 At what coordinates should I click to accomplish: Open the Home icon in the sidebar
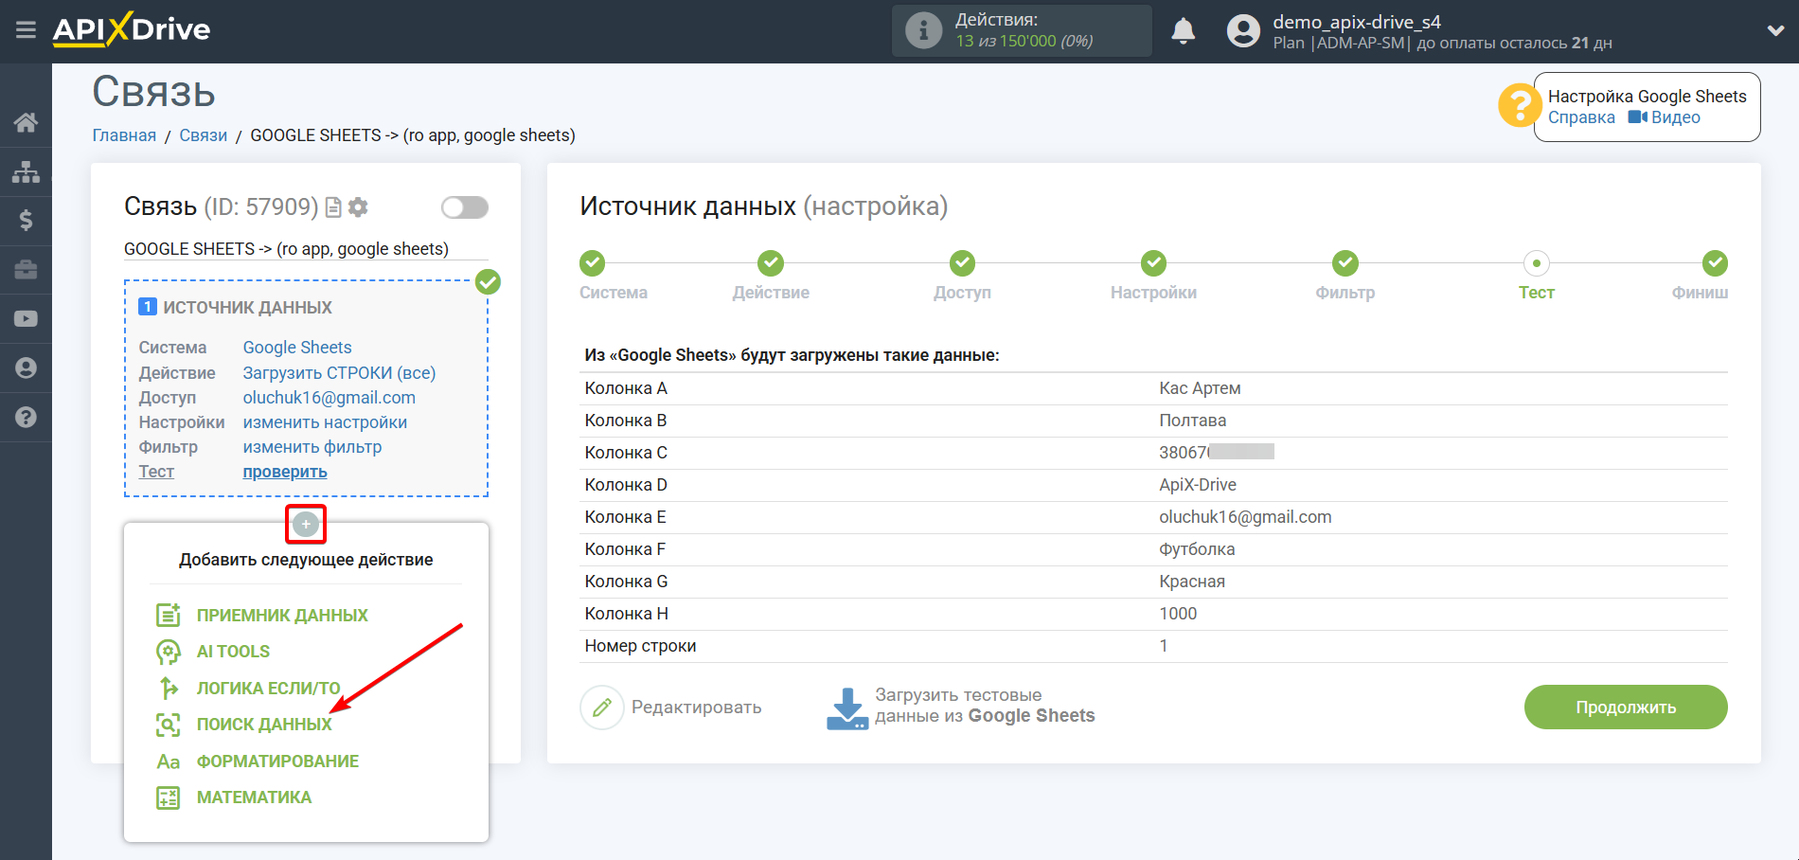26,121
